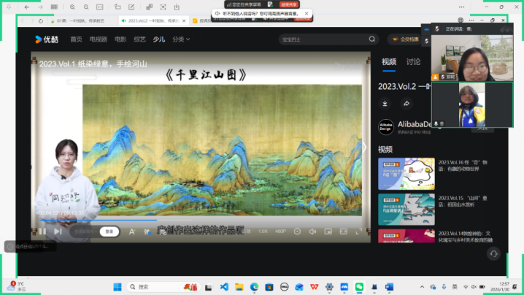Viewport: 524px width, 295px height.
Task: Skip to the next video episode
Action: [x=58, y=231]
